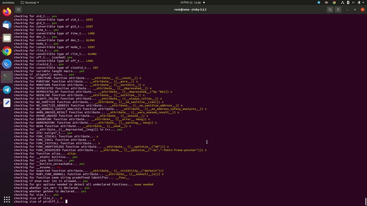
Task: Show Applications grid in the dock
Action: [x=7, y=199]
